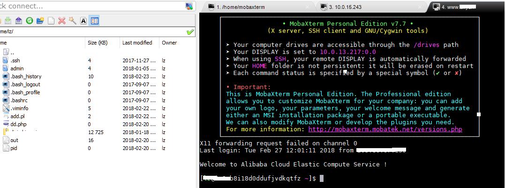Click the .viminfo file icon
Image resolution: width=505 pixels, height=188 pixels.
tap(6, 108)
